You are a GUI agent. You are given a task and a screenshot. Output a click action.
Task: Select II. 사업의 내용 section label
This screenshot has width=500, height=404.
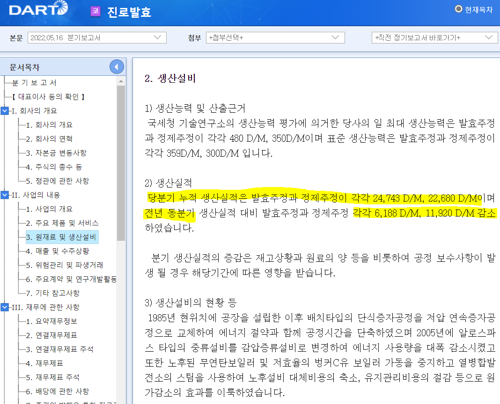coord(36,195)
